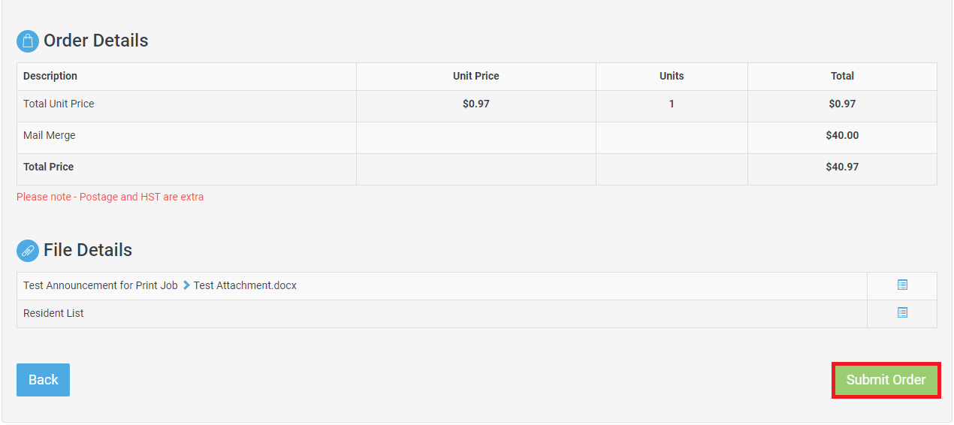The image size is (954, 425).
Task: Click the Order Details shopping bag icon
Action: pos(28,41)
